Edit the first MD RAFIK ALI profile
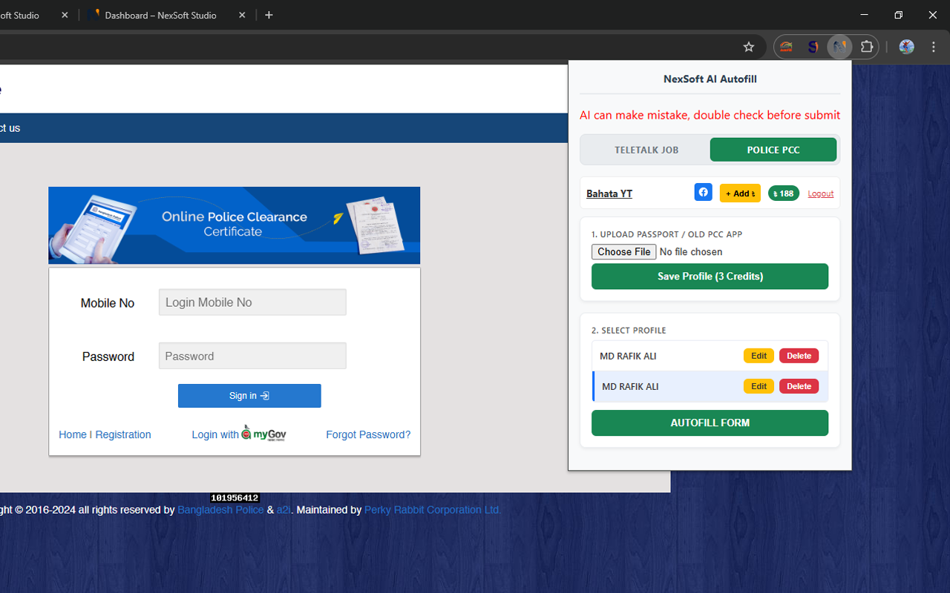Viewport: 950px width, 593px height. point(759,356)
